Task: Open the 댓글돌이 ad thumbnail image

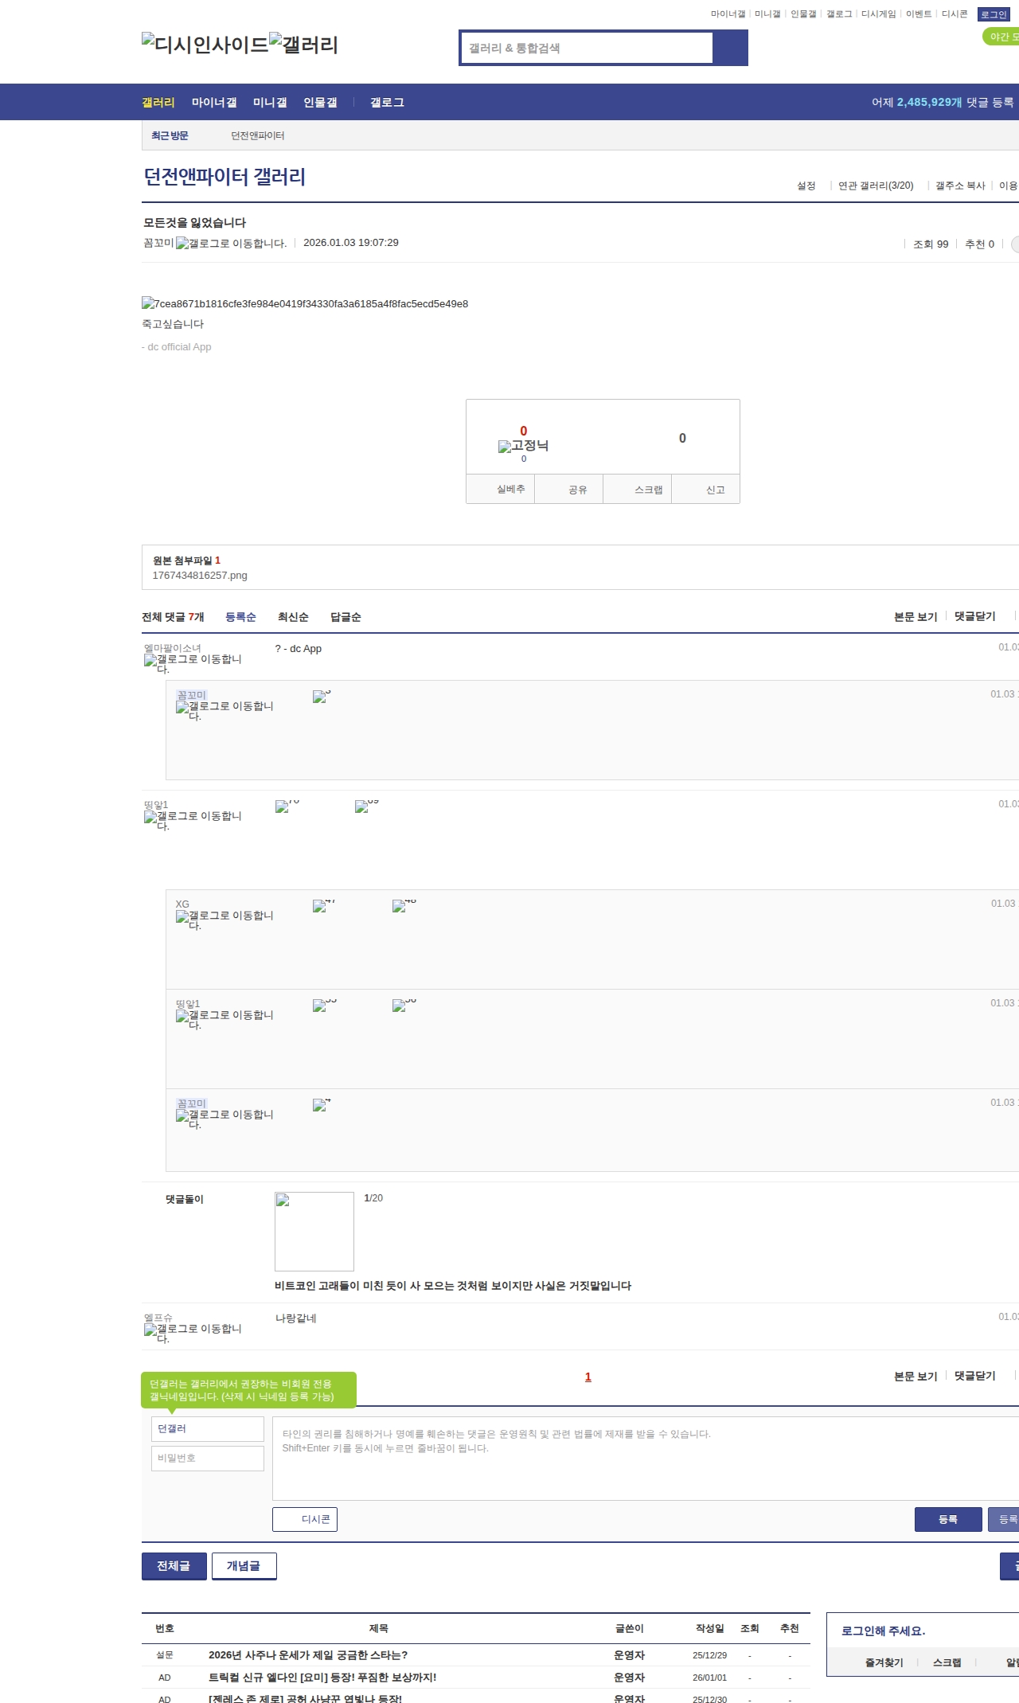Action: pos(314,1231)
